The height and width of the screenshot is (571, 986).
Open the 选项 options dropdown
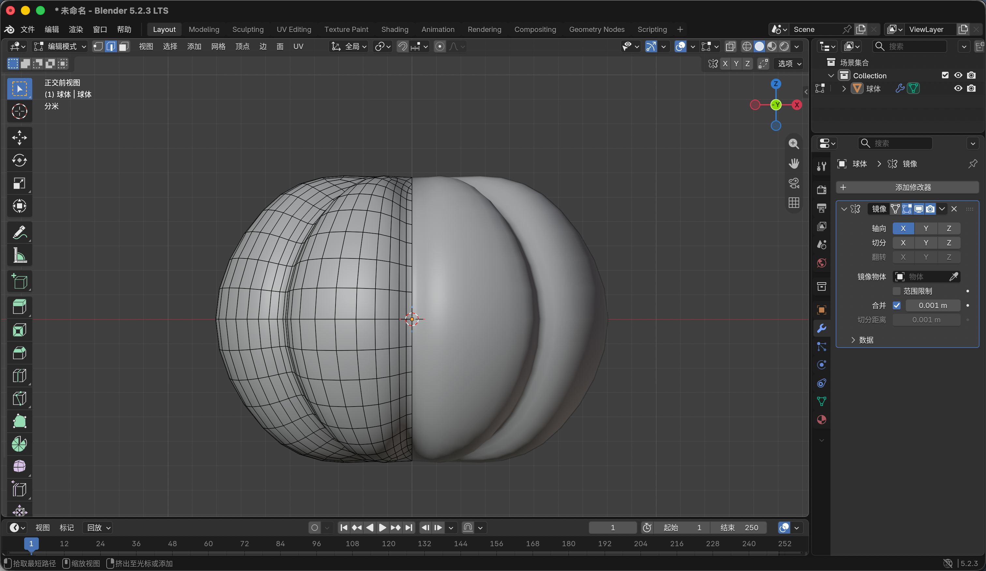pos(789,63)
